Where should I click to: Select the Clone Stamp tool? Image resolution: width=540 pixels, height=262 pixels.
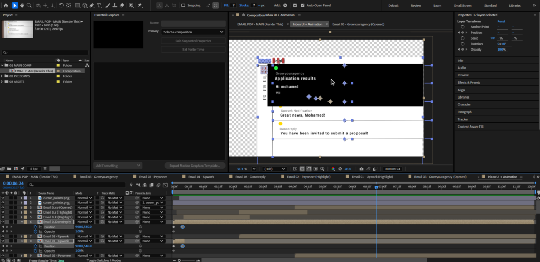[x=114, y=5]
